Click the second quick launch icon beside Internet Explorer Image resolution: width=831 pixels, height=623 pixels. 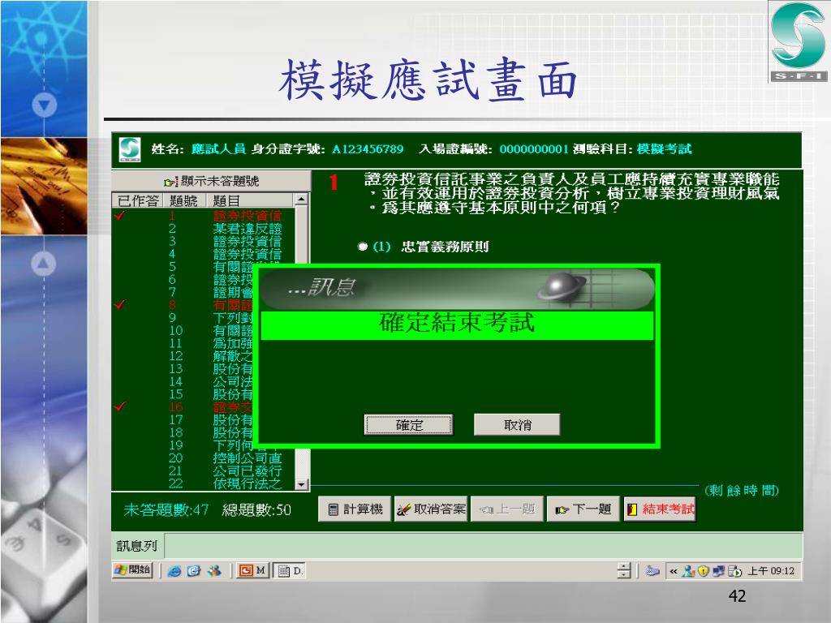(x=194, y=570)
